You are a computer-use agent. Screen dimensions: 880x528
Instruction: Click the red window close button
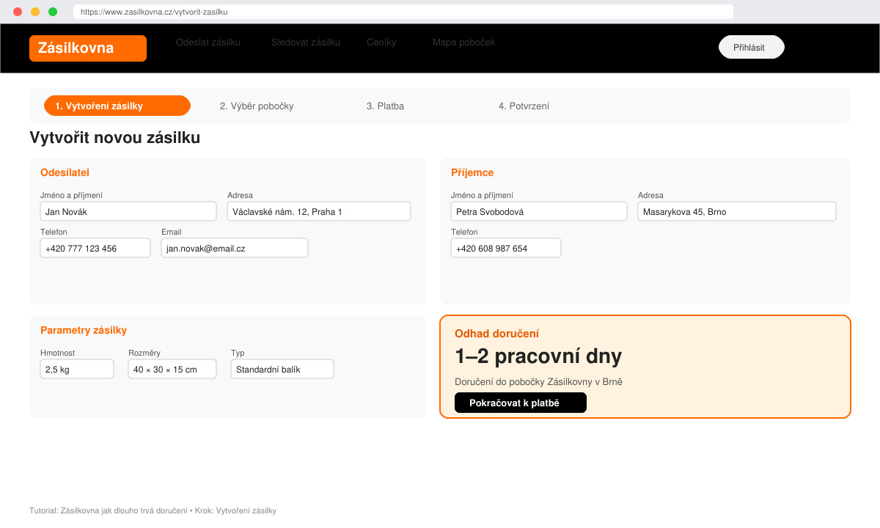pyautogui.click(x=18, y=12)
